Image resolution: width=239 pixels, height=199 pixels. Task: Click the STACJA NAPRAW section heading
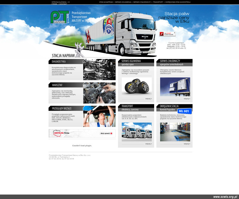(63, 56)
